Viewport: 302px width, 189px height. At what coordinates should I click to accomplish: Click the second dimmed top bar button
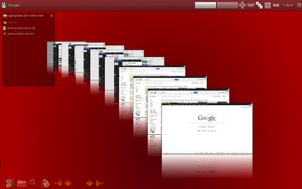click(x=228, y=5)
